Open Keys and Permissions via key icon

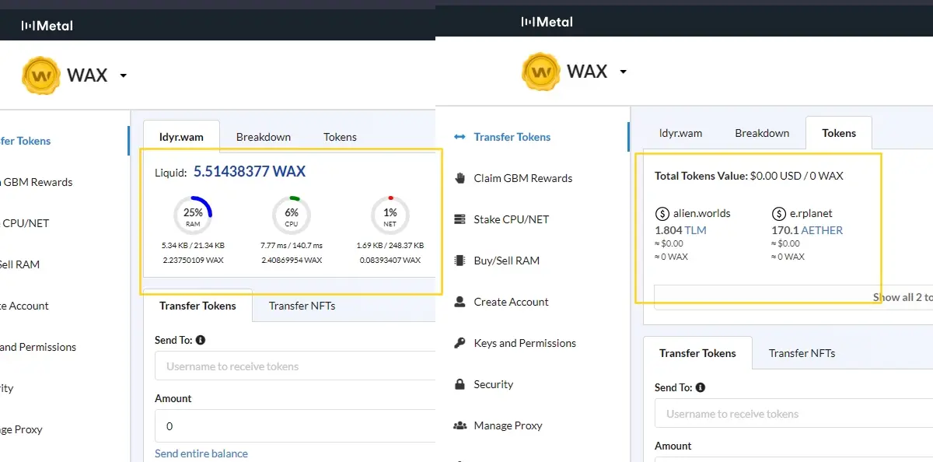tap(460, 343)
